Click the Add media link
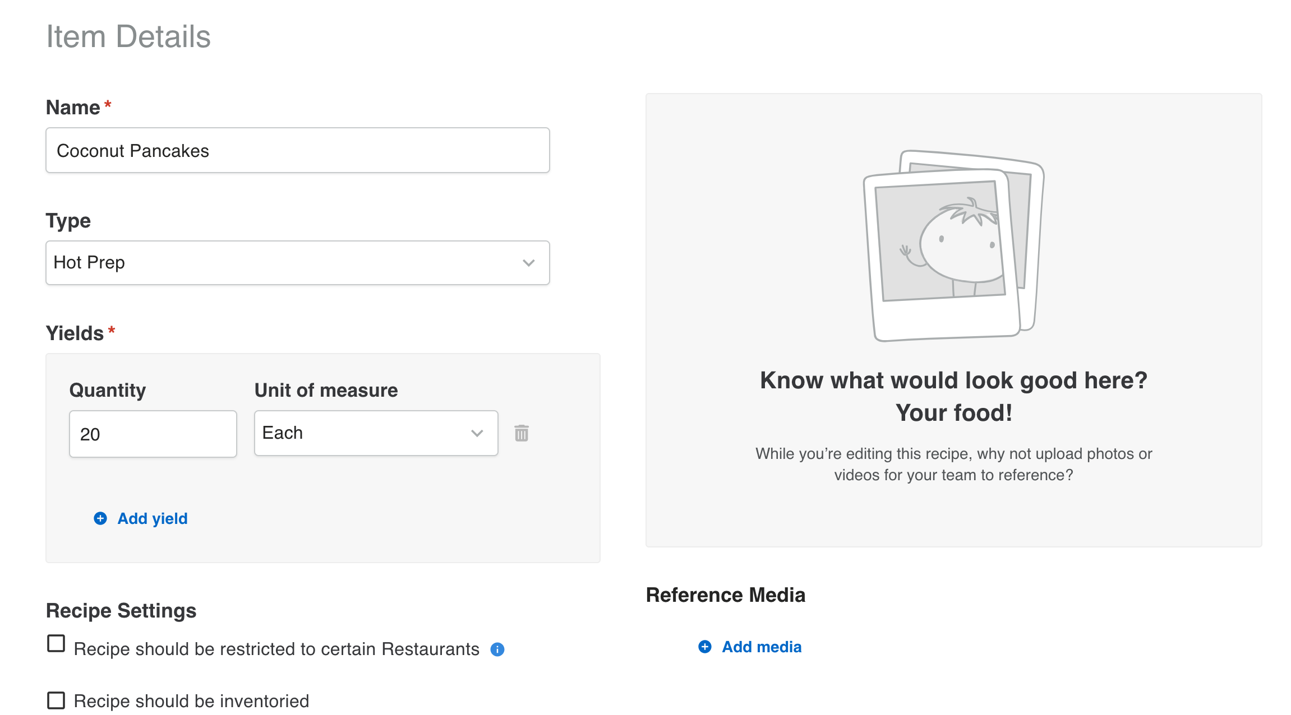The width and height of the screenshot is (1291, 715). pyautogui.click(x=762, y=647)
